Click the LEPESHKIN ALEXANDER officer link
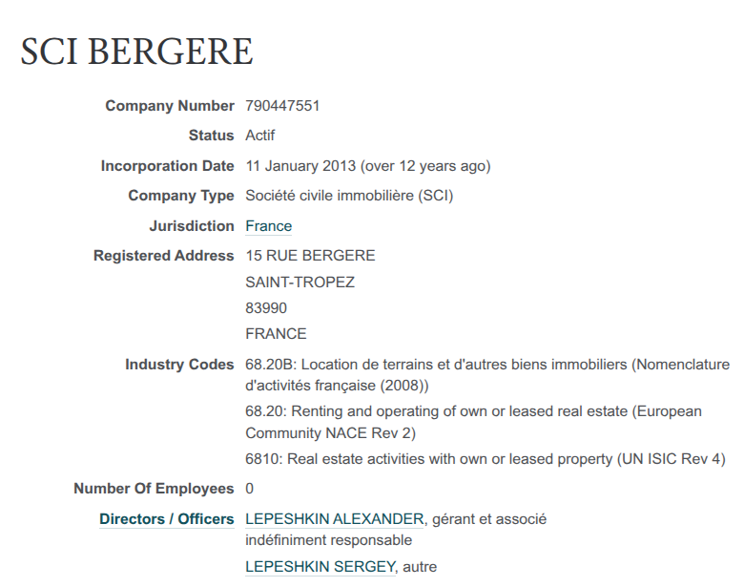This screenshot has width=744, height=587. (x=334, y=519)
